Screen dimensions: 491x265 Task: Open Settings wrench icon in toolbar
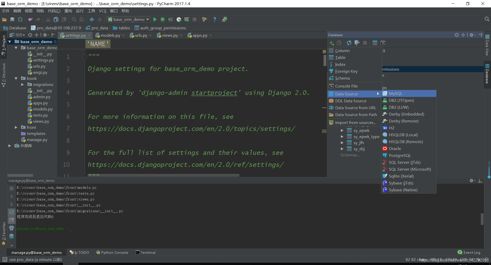point(204,19)
